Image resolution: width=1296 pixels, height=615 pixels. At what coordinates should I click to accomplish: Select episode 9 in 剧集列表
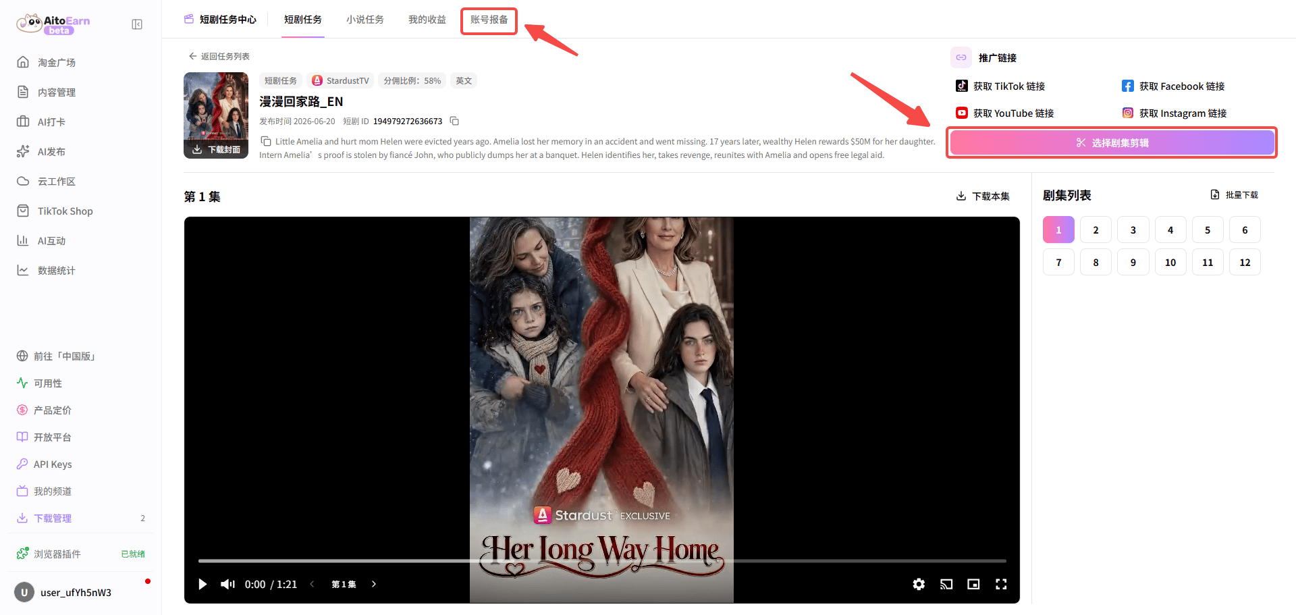click(x=1133, y=262)
